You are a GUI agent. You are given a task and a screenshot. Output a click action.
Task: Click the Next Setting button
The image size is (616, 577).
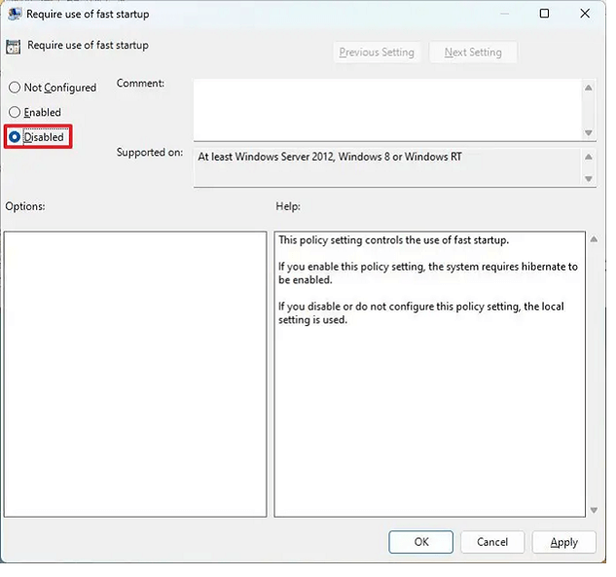click(x=473, y=53)
